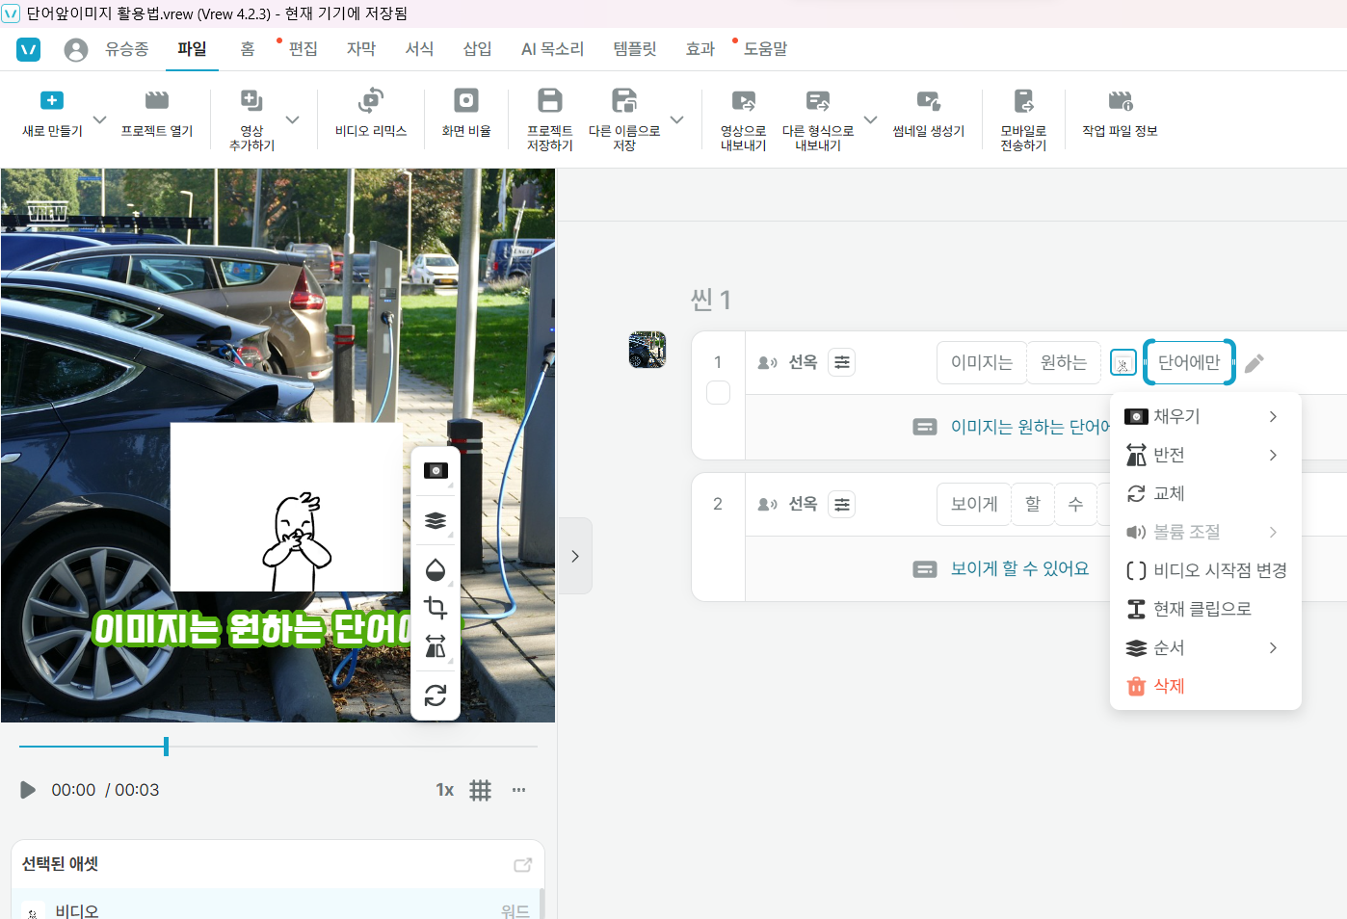Click the small image chip before 단어에만
The height and width of the screenshot is (919, 1347).
coord(1123,362)
